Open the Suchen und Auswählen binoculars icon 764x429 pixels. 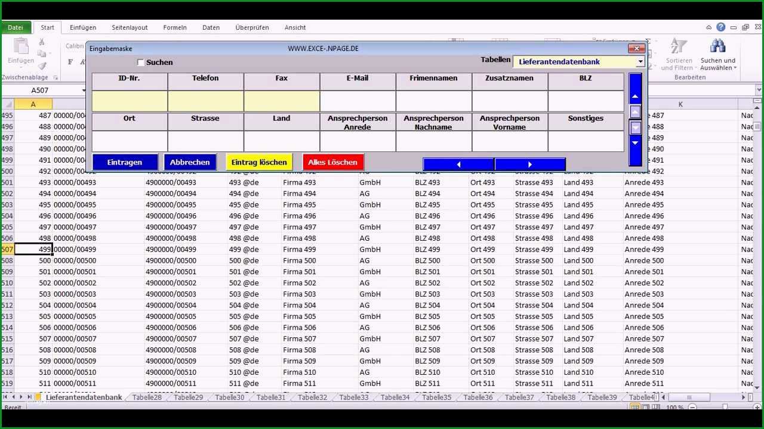point(717,46)
